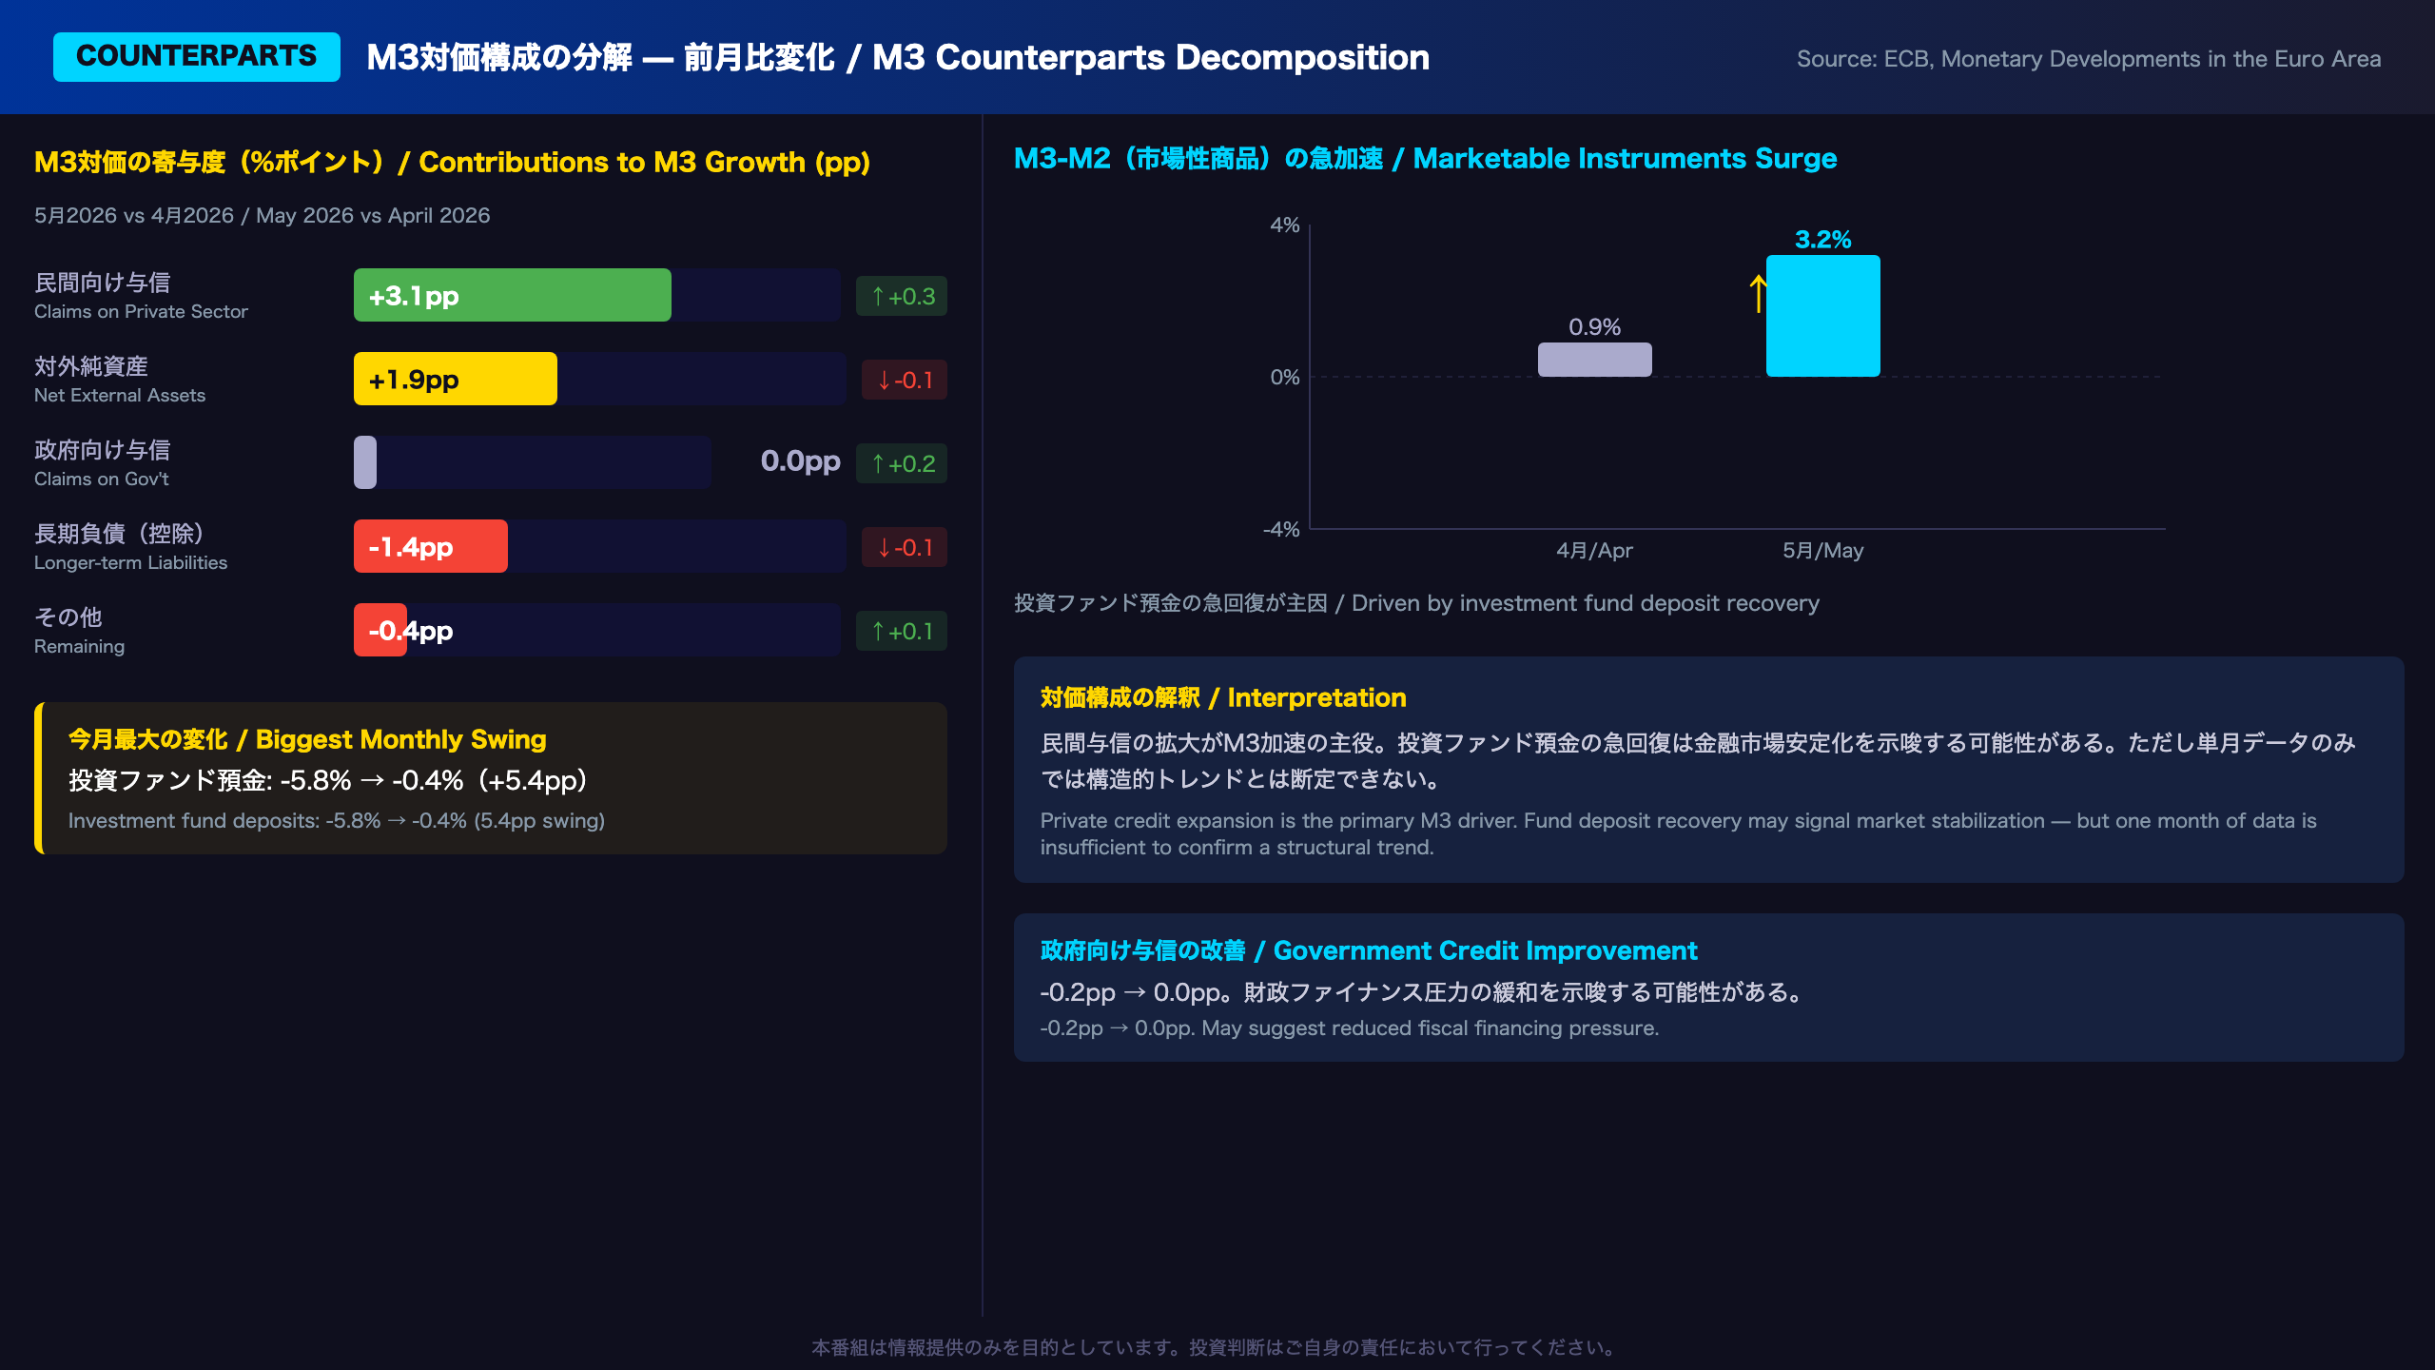Click the 5月/May axis label
The height and width of the screenshot is (1370, 2435).
[1823, 550]
